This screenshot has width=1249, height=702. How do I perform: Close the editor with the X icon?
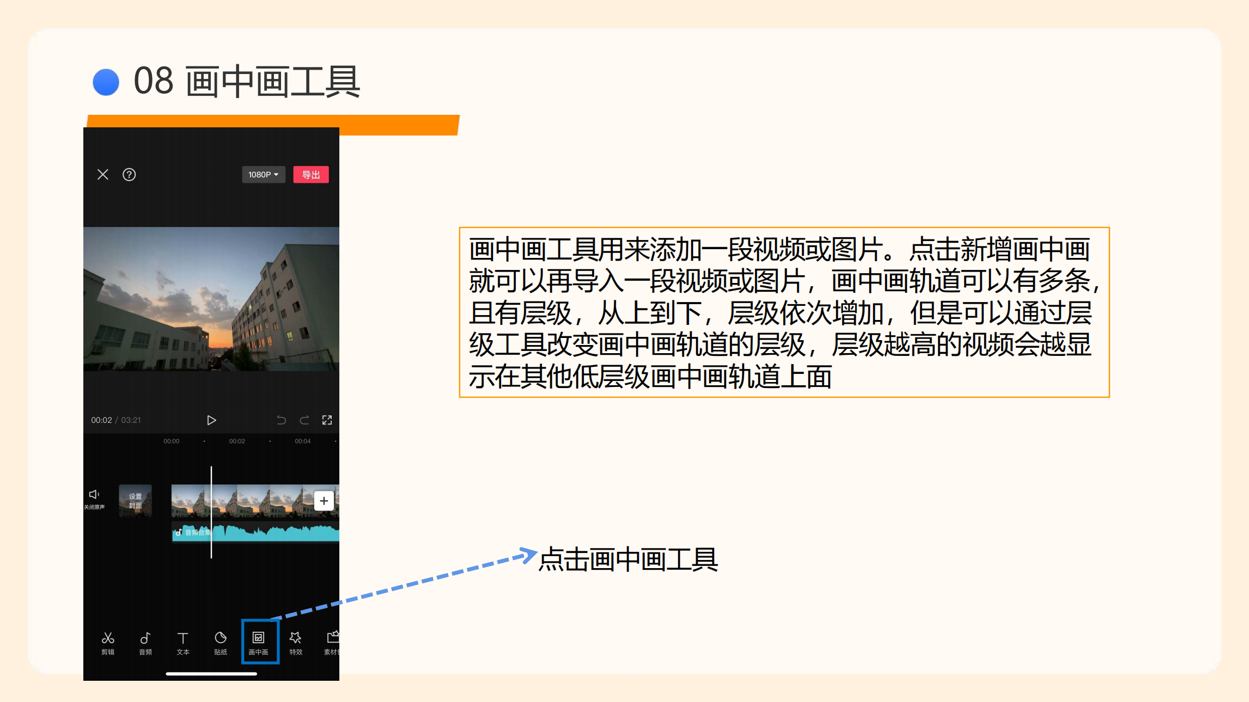tap(103, 175)
